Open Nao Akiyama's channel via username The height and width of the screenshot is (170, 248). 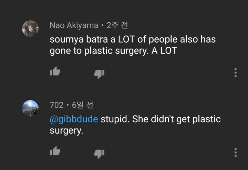tap(74, 25)
